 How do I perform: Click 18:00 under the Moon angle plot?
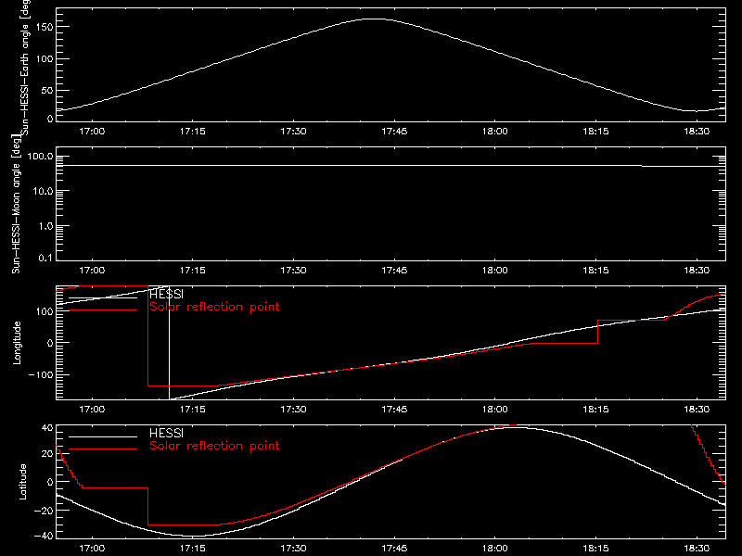[495, 271]
